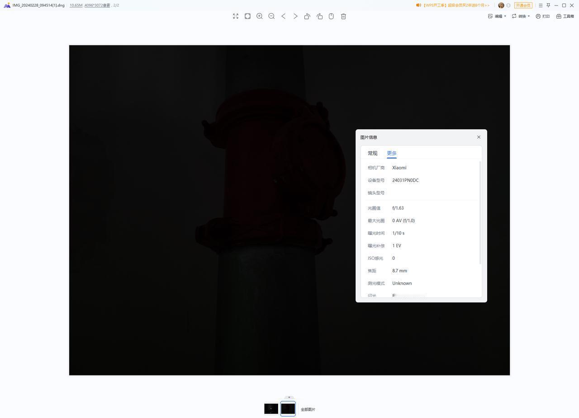Switch to the 常规 tab
Screen dimensions: 579x418
point(372,153)
